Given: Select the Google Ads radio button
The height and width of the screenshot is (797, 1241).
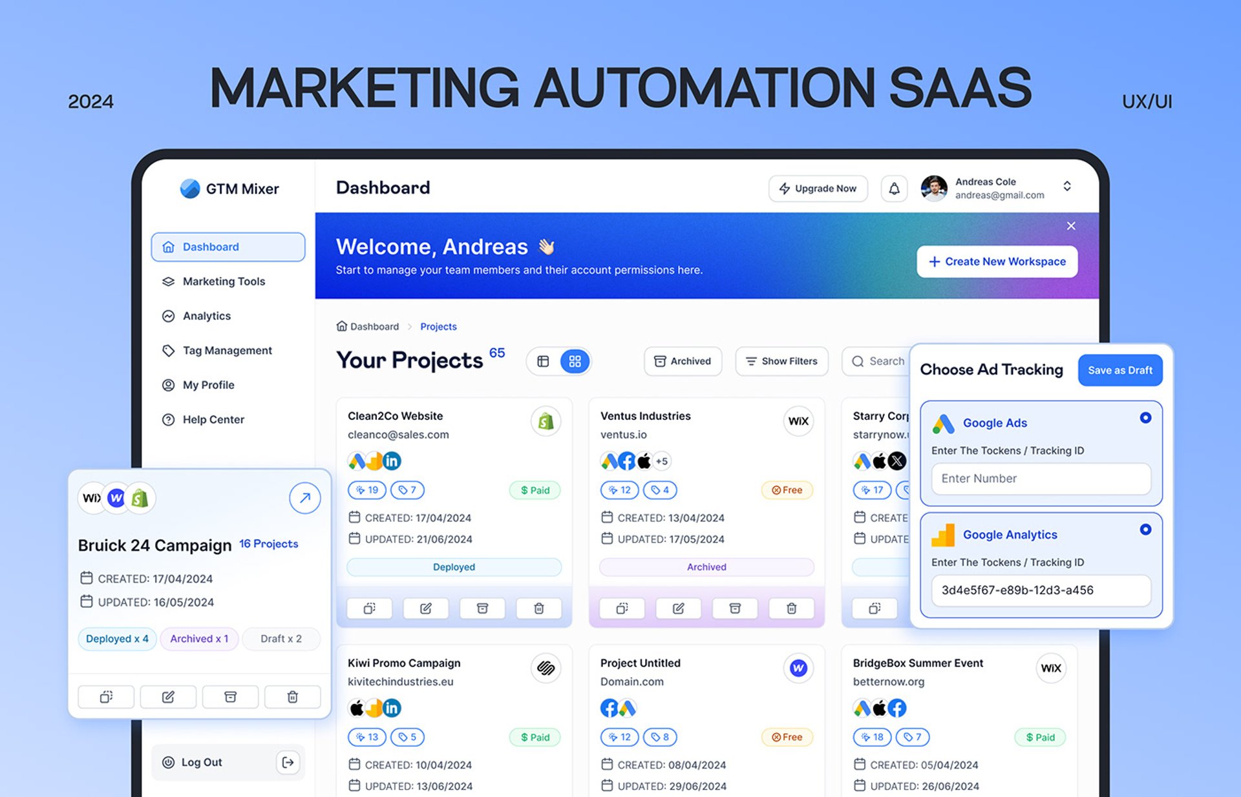Looking at the screenshot, I should tap(1145, 418).
